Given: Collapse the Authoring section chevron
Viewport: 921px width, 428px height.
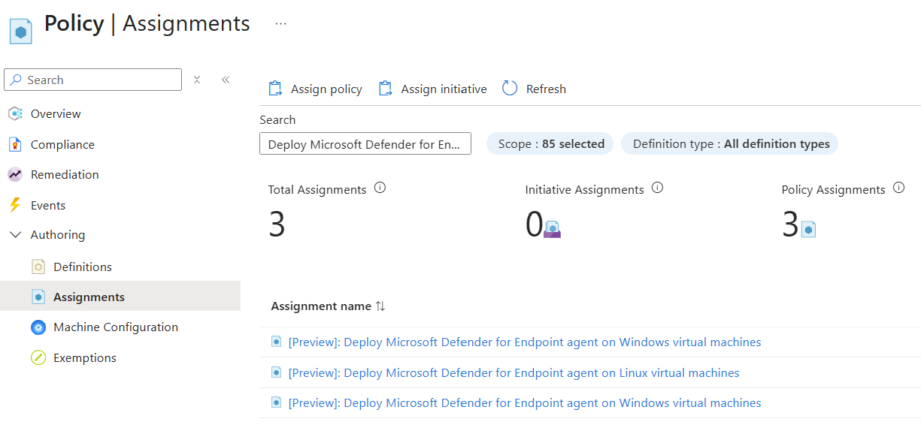Looking at the screenshot, I should coord(15,235).
